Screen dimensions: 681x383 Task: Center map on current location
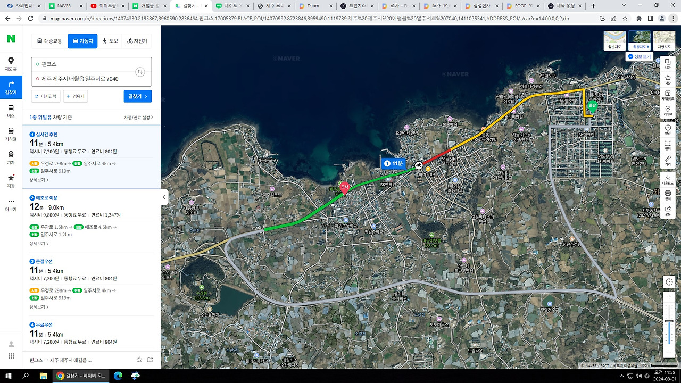pos(669,282)
